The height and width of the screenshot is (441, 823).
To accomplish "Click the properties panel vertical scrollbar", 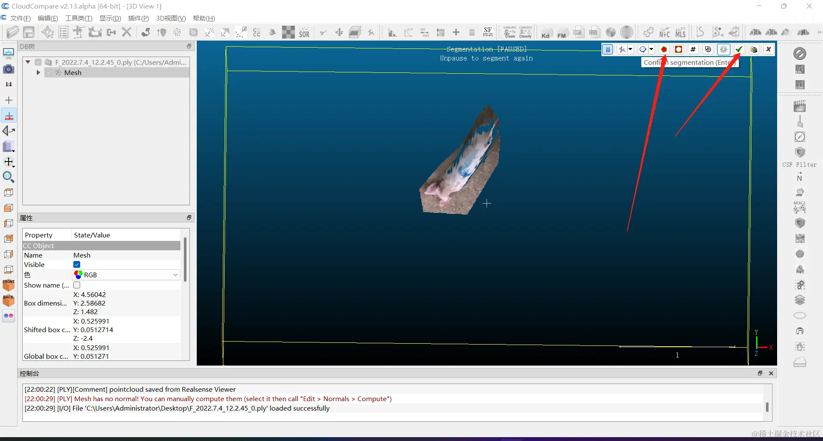I will click(185, 260).
